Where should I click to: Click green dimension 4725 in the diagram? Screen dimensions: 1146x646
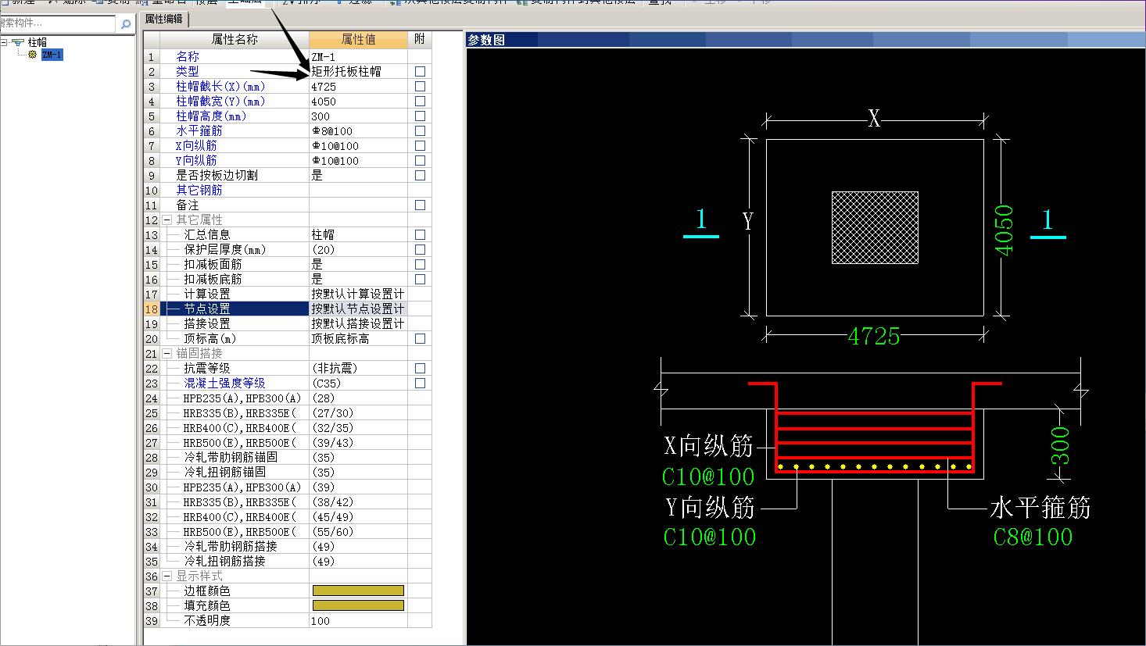(x=874, y=337)
